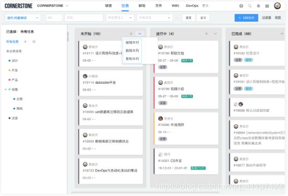Choose 删除本列 from column menu
This screenshot has height=196, width=288.
click(132, 50)
